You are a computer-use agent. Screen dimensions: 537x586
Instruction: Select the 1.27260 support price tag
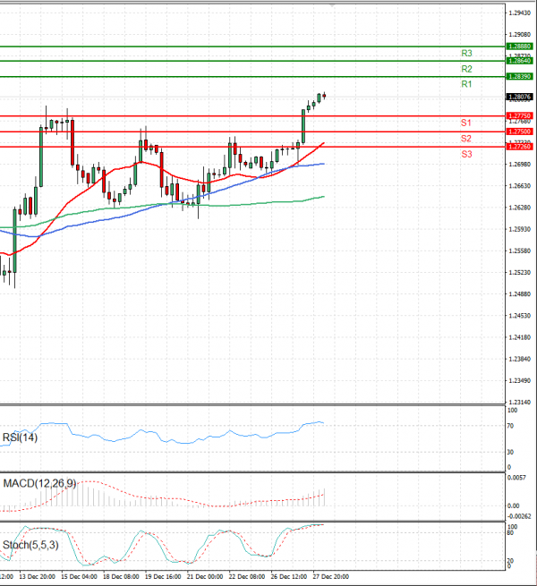519,147
